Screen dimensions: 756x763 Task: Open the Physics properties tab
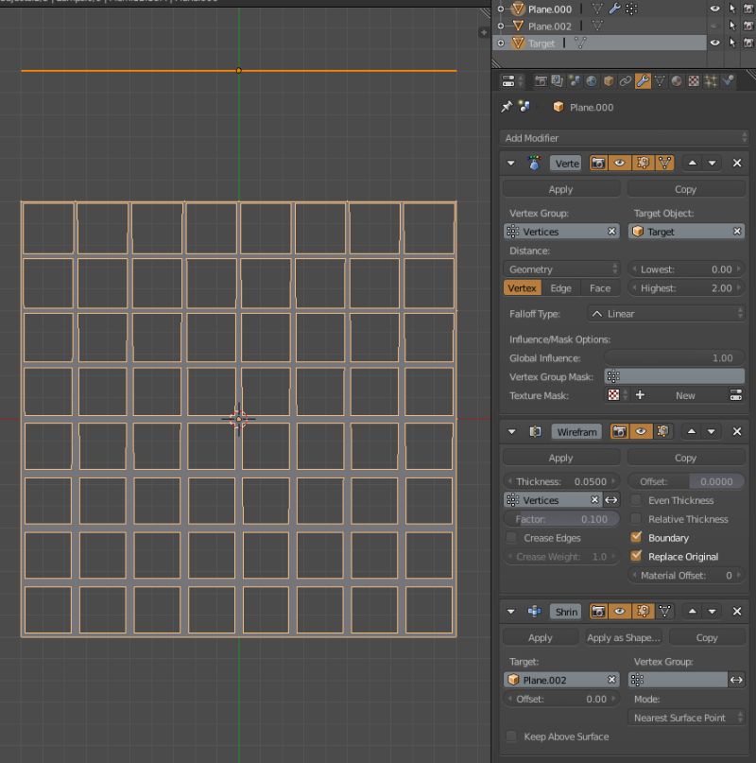pos(729,80)
